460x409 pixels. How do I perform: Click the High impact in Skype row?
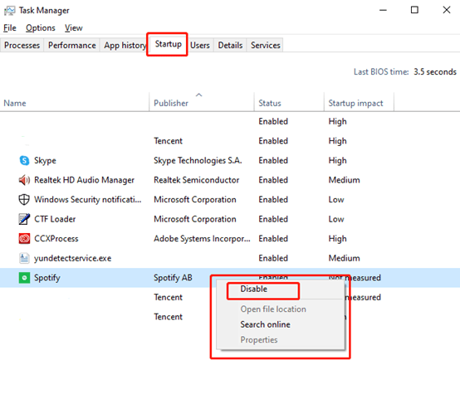tap(337, 160)
